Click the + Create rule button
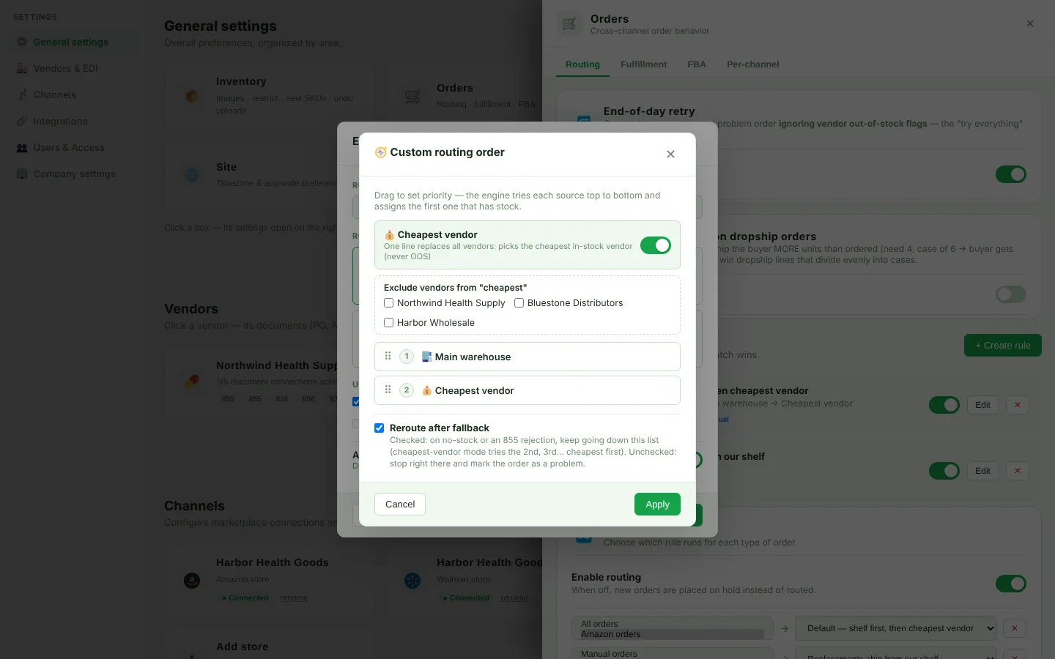 (1002, 345)
